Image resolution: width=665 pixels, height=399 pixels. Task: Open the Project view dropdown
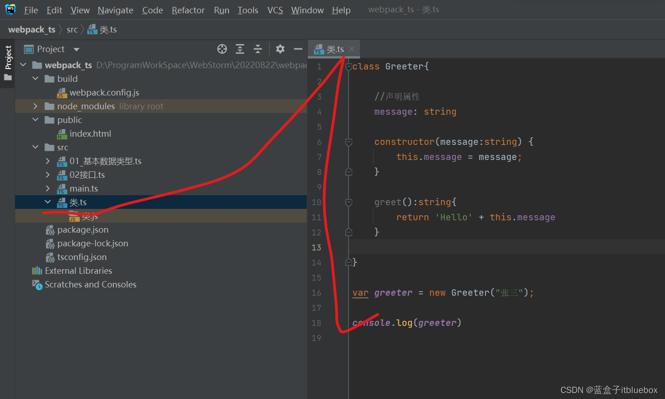[76, 49]
